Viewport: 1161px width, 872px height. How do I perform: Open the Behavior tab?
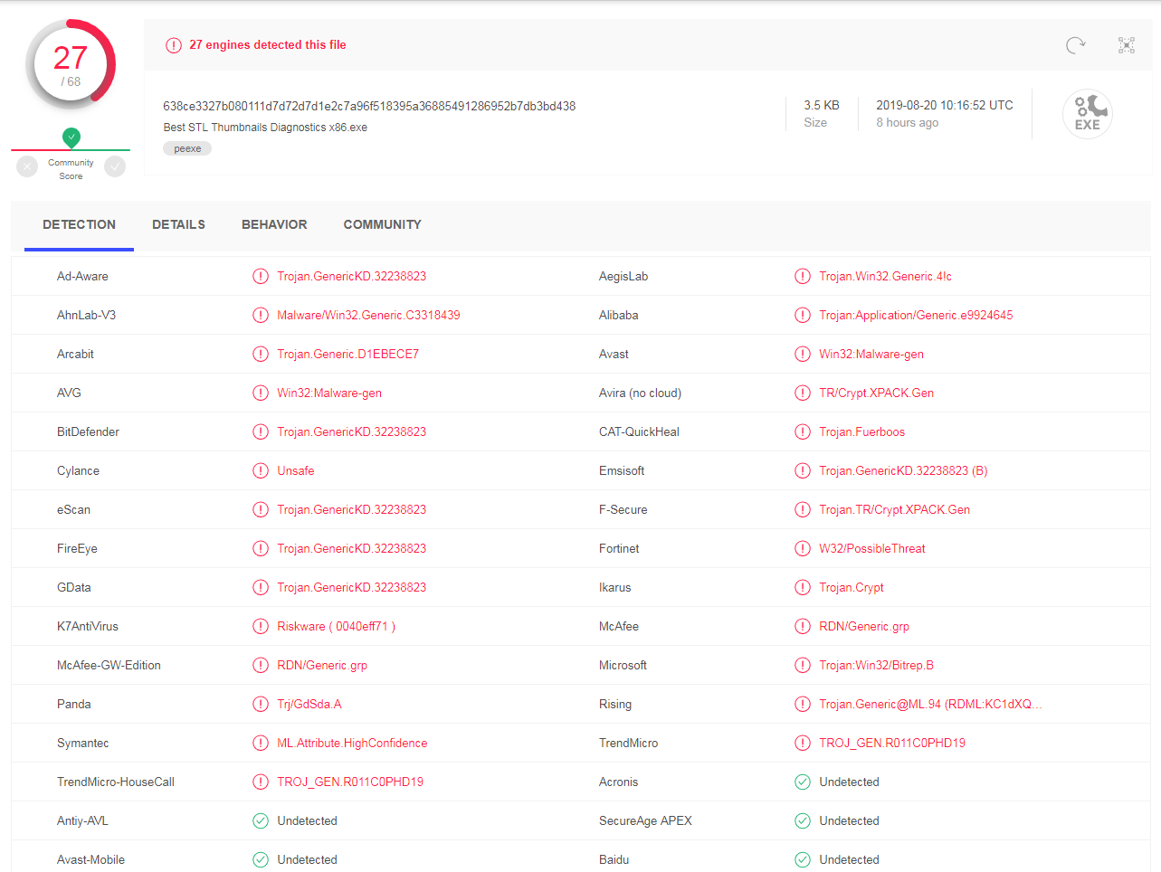tap(274, 224)
